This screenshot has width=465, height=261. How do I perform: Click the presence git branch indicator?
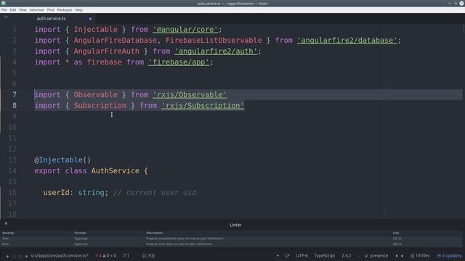pyautogui.click(x=376, y=256)
